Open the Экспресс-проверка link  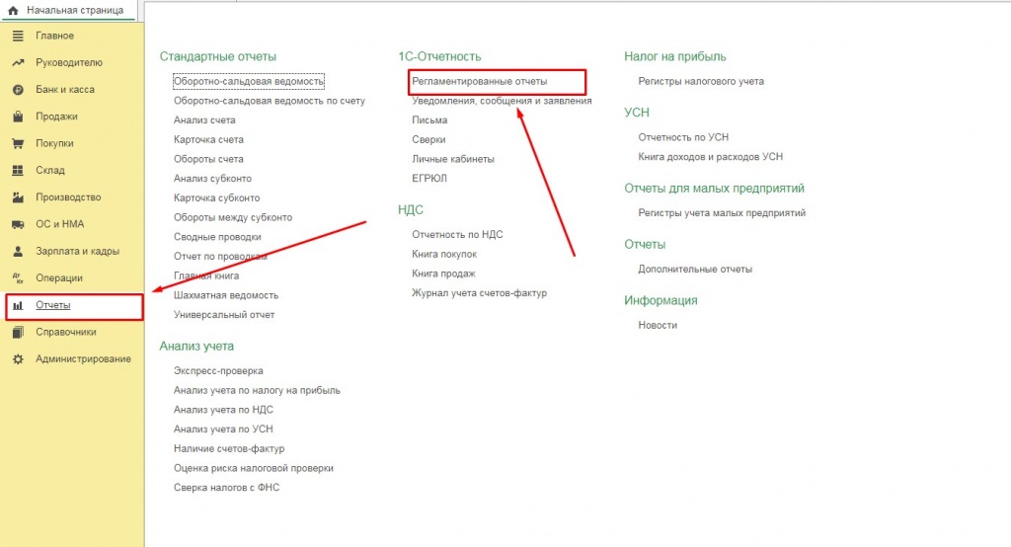218,371
